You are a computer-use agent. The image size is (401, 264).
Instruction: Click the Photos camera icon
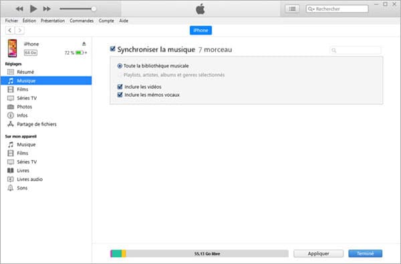(x=11, y=107)
